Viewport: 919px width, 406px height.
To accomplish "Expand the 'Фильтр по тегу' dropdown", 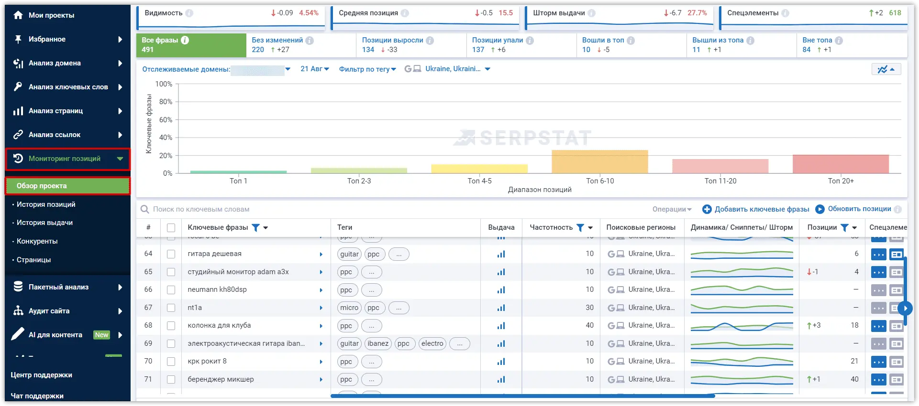I will 367,69.
